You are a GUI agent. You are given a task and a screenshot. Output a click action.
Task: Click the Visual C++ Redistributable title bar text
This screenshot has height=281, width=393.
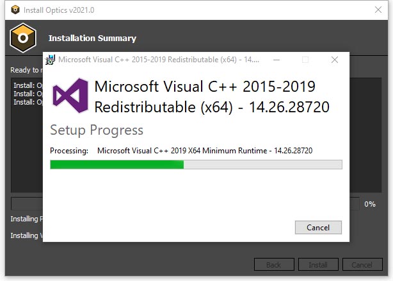tap(159, 60)
